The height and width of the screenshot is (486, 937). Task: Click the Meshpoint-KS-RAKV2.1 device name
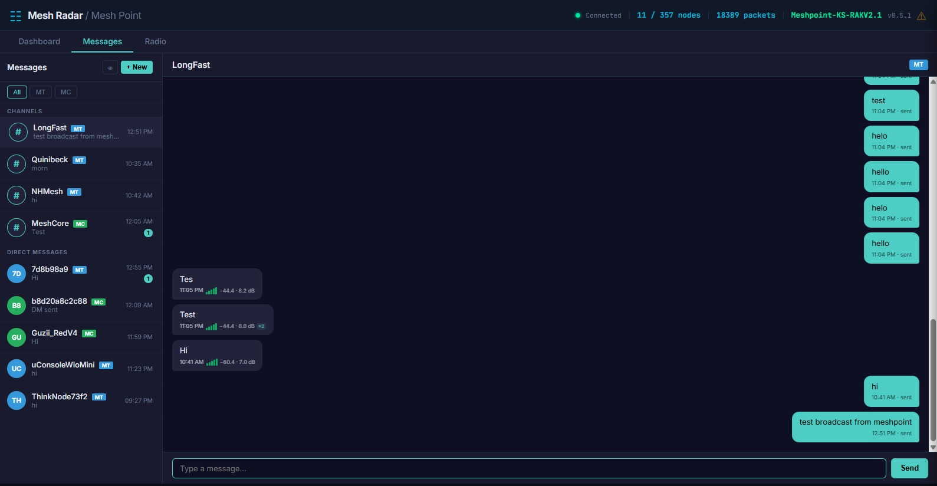(x=836, y=15)
